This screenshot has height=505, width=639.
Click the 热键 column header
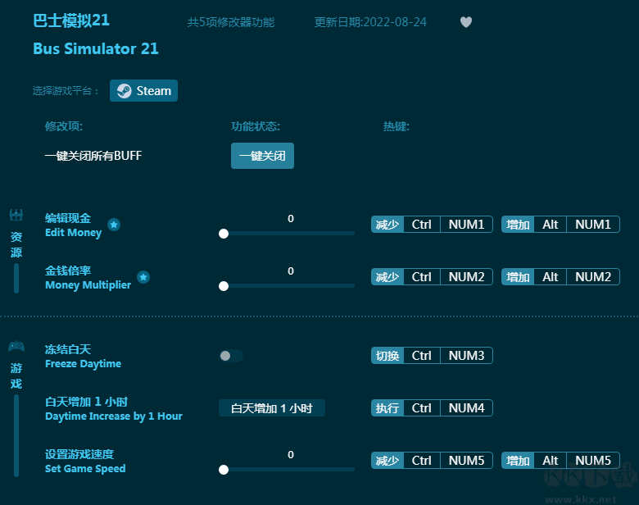click(397, 126)
